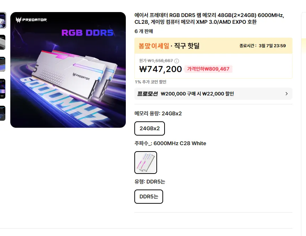The width and height of the screenshot is (306, 236).
Task: Select the second sidebar gallery thumbnail
Action: point(3,42)
